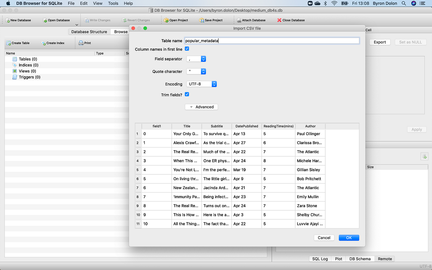The image size is (432, 270).
Task: Click the Set as NULL button
Action: [x=410, y=42]
